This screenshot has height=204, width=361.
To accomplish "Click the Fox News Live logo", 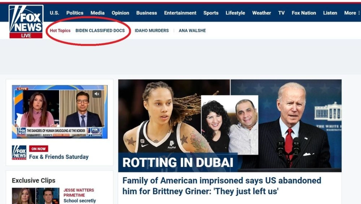I will (x=26, y=22).
